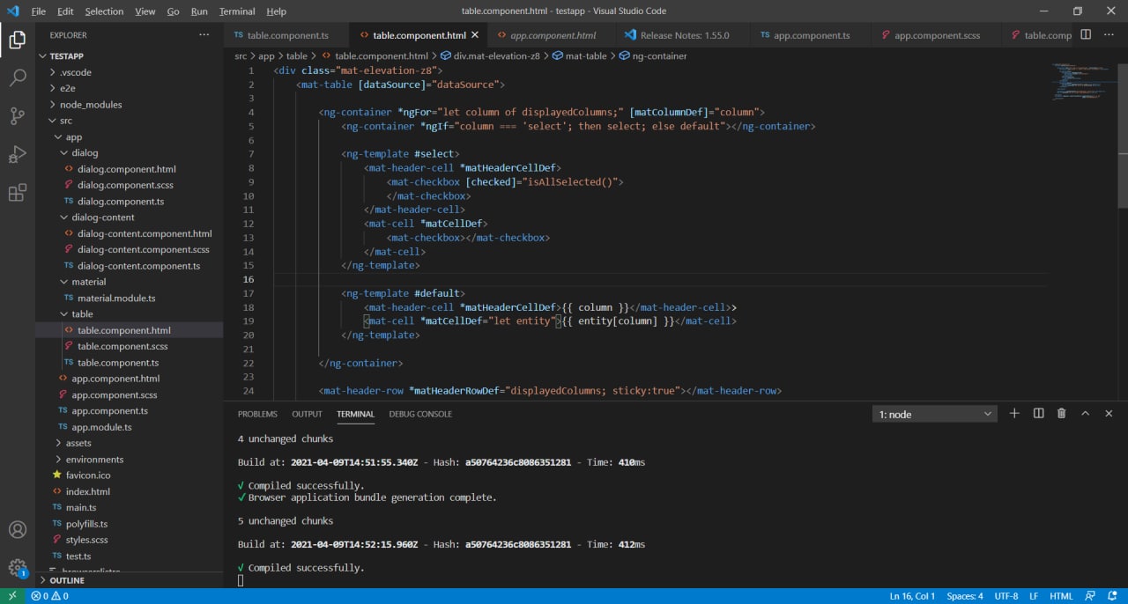Open the Manage gear settings icon
The height and width of the screenshot is (604, 1128).
click(18, 568)
